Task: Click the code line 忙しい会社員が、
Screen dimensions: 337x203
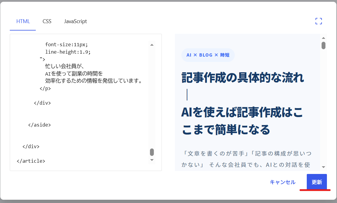Action: 65,66
